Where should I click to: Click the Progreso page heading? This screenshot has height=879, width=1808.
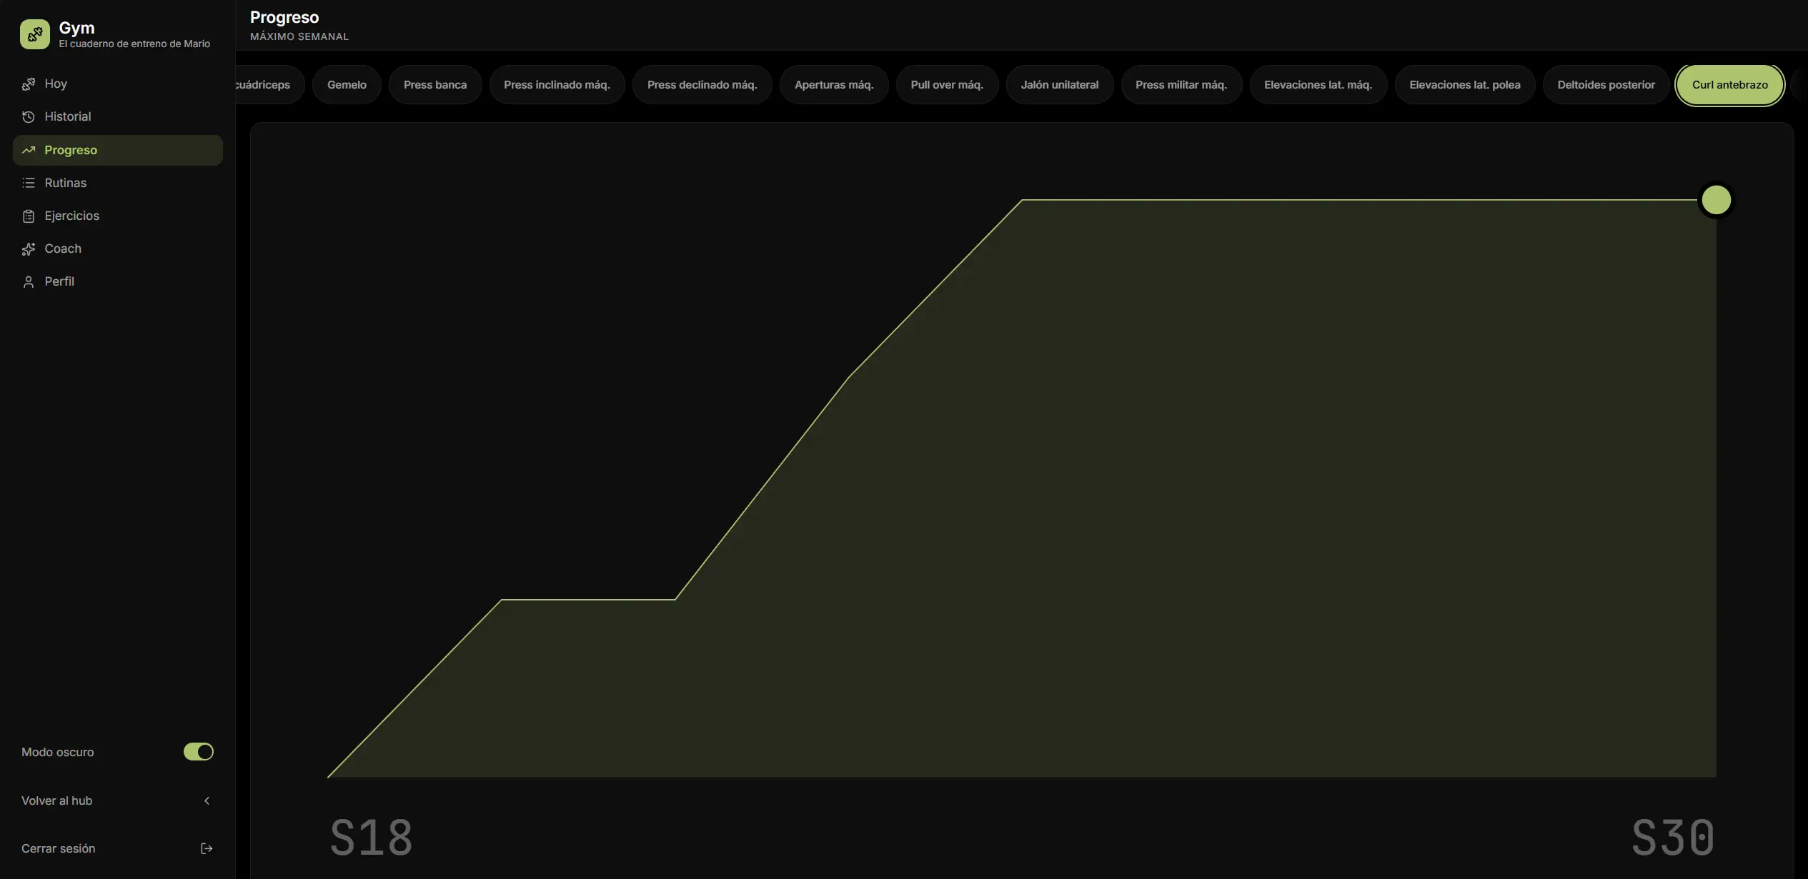pyautogui.click(x=284, y=17)
